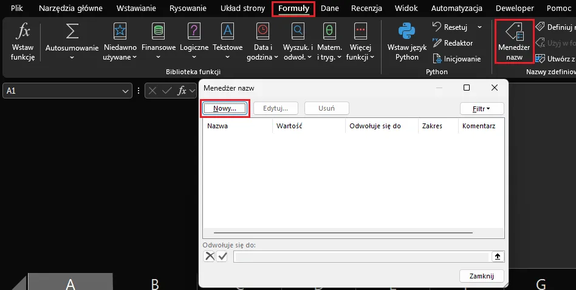
Task: Confirm the reference with the checkmark button
Action: 222,257
